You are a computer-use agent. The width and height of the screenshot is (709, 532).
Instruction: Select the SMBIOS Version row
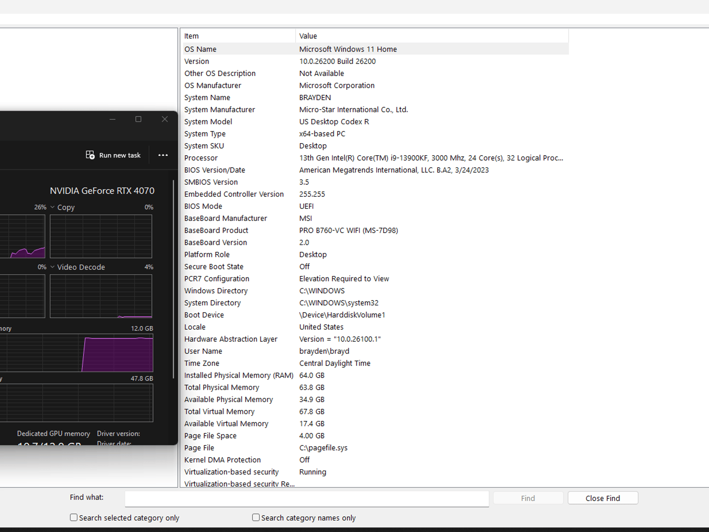click(x=376, y=182)
